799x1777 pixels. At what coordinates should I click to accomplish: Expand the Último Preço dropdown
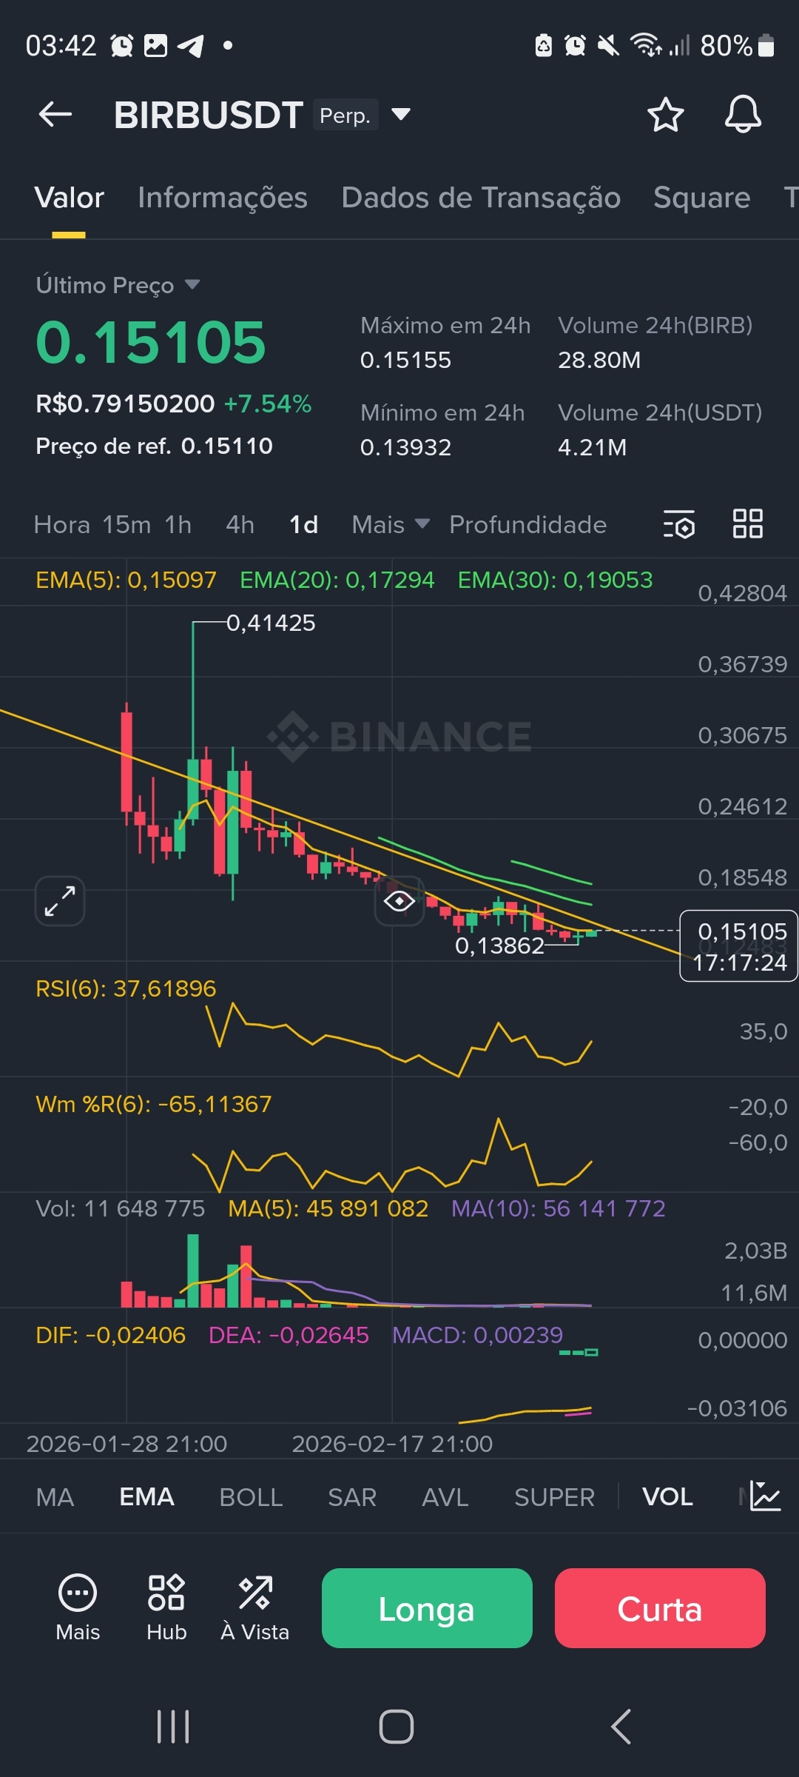click(192, 284)
